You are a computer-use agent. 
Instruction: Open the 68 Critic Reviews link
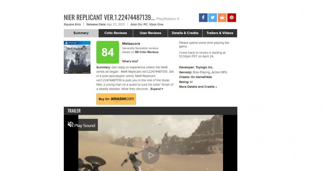coord(147,52)
